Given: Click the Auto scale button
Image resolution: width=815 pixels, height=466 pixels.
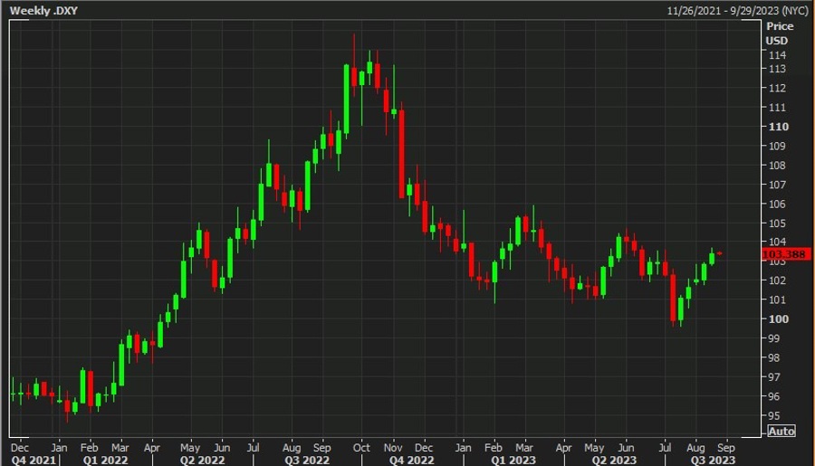Looking at the screenshot, I should pos(781,432).
